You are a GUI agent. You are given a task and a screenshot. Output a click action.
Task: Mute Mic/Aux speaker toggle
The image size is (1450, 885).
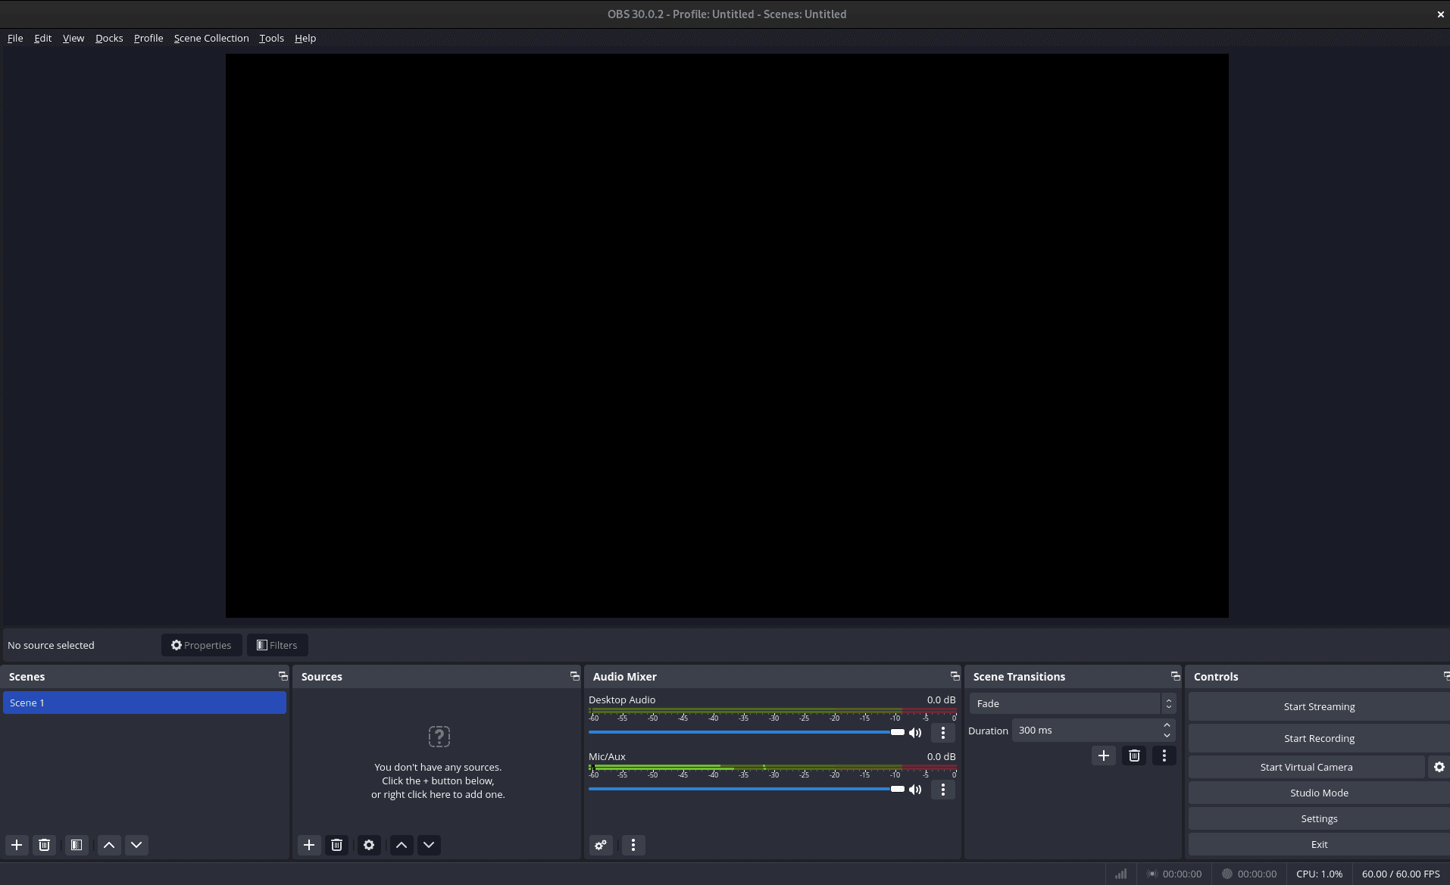pos(915,790)
